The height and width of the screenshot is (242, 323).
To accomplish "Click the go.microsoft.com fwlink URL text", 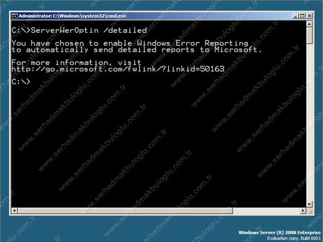I will (118, 69).
